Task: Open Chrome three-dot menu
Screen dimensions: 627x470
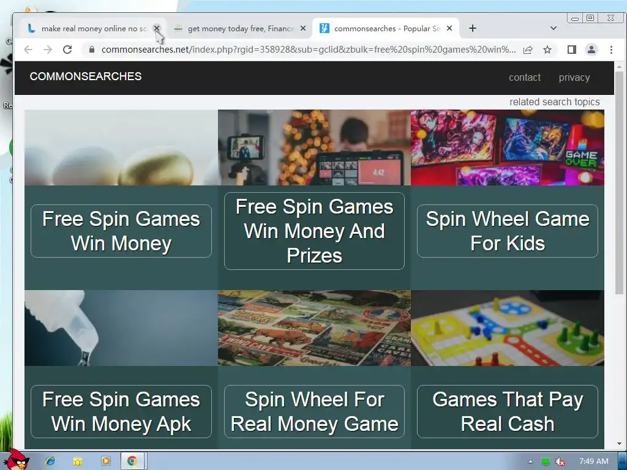Action: [x=611, y=50]
